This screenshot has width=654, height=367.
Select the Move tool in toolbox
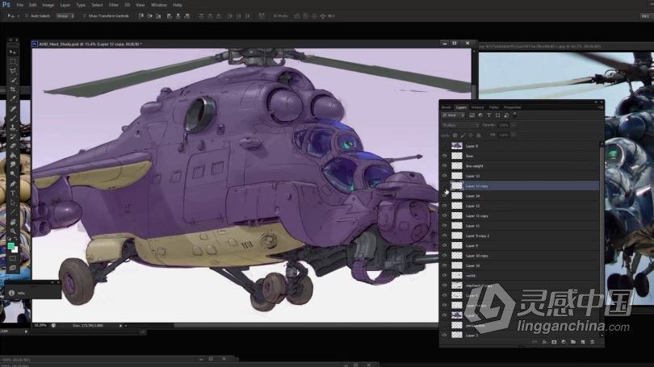(x=12, y=52)
